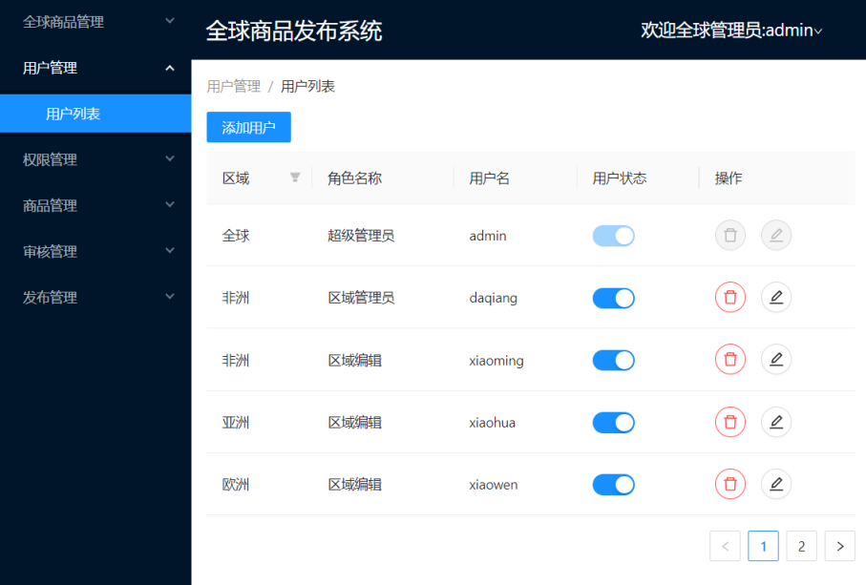Image resolution: width=866 pixels, height=585 pixels.
Task: Expand the 权限管理 menu section
Action: click(95, 159)
